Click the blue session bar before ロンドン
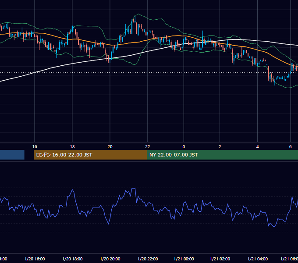The height and width of the screenshot is (263, 298). point(12,155)
